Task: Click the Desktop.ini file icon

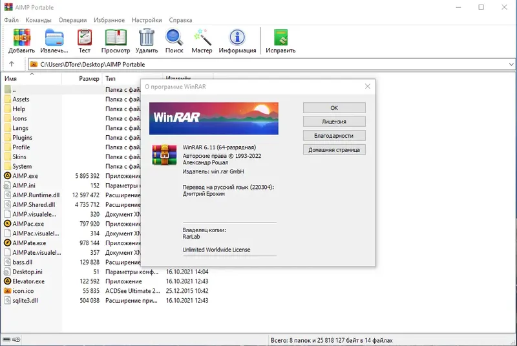Action: [x=7, y=272]
